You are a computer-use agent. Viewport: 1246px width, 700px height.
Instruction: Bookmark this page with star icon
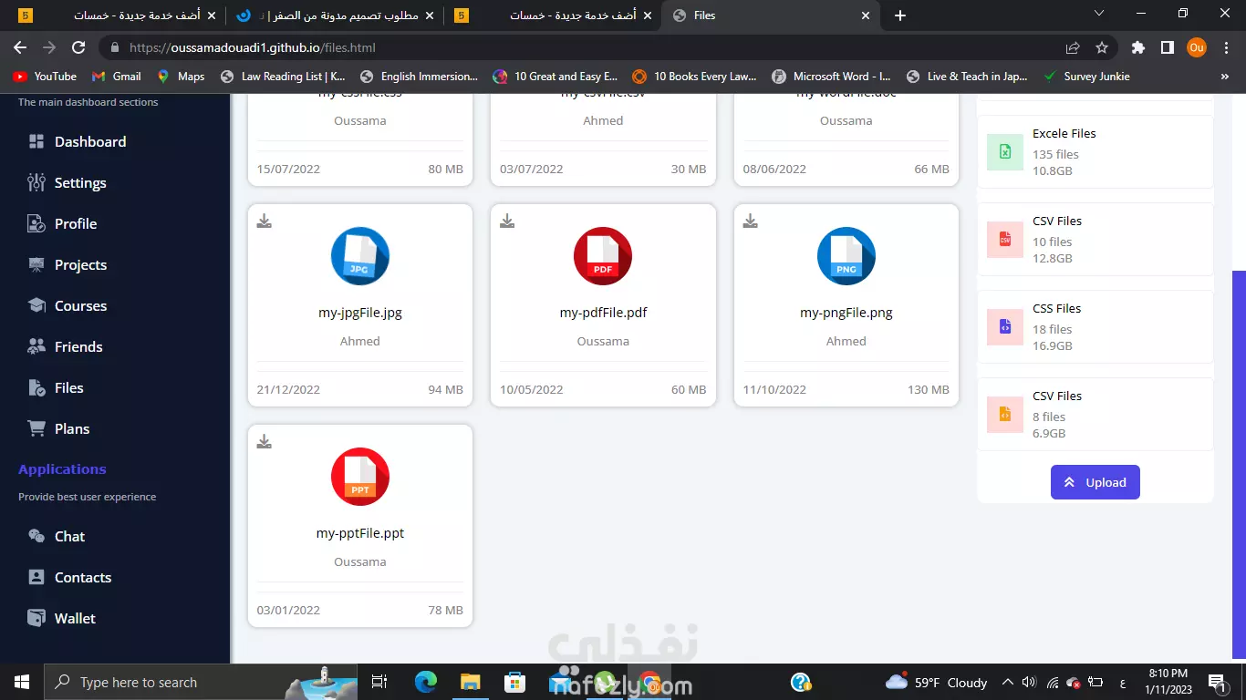click(x=1102, y=47)
